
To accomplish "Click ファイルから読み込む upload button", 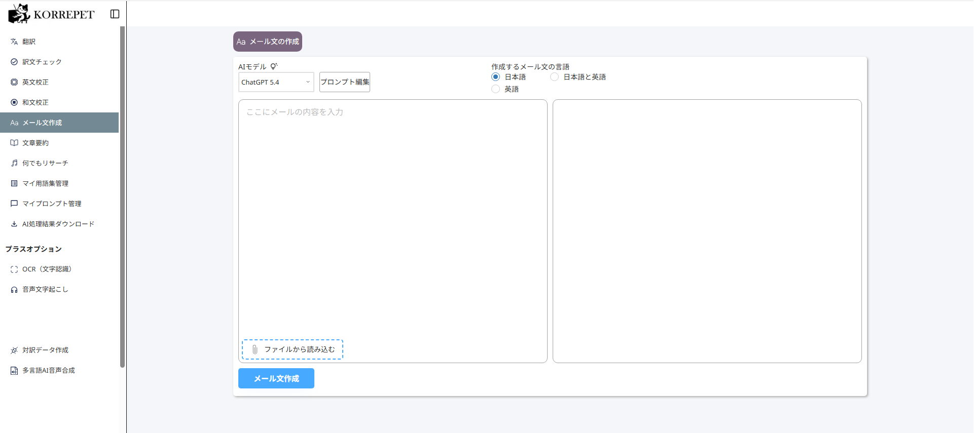I will click(x=293, y=349).
